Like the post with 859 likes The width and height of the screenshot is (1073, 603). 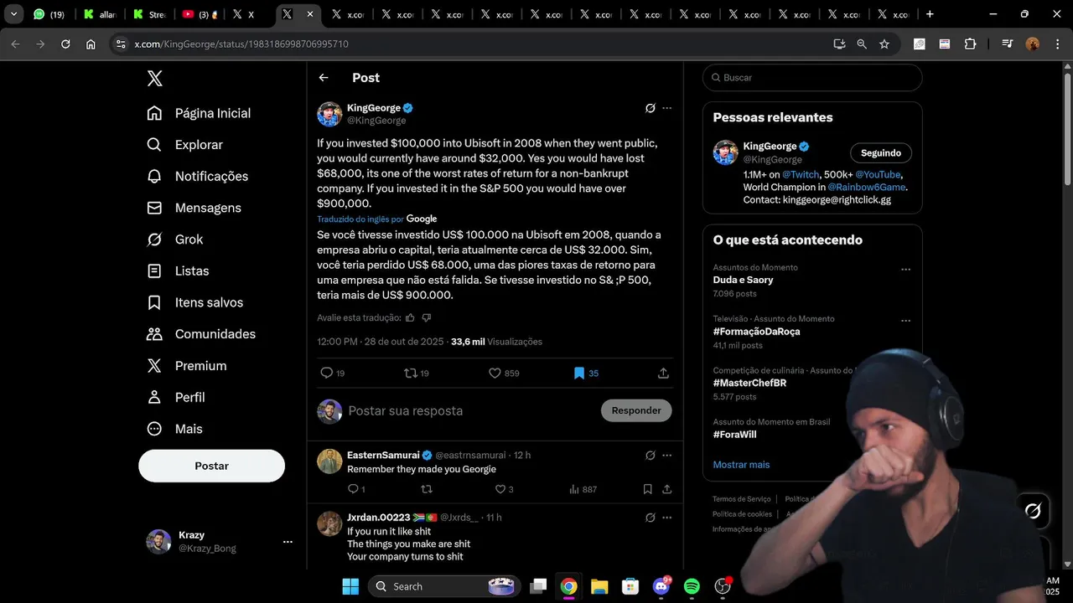click(x=495, y=374)
